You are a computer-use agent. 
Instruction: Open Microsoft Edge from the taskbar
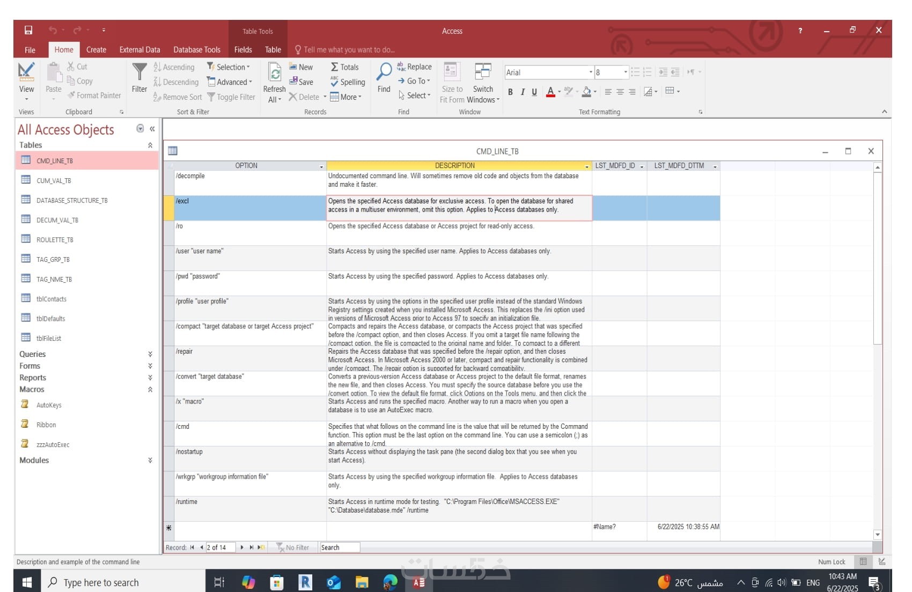click(391, 582)
